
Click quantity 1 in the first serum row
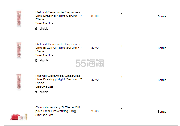pyautogui.click(x=122, y=14)
